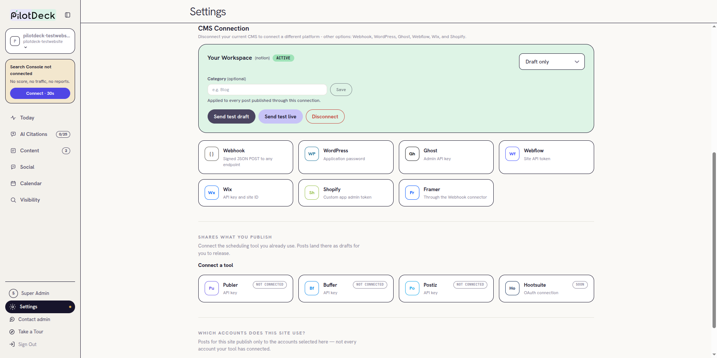
Task: Open the Social section
Action: click(40, 167)
